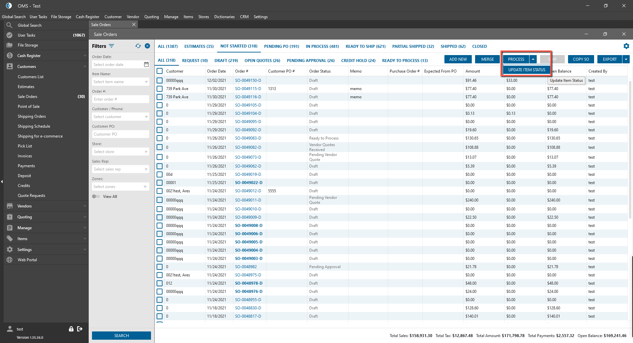Viewport: 633px width, 343px height.
Task: Click the Enter order # input field
Action: tap(120, 99)
